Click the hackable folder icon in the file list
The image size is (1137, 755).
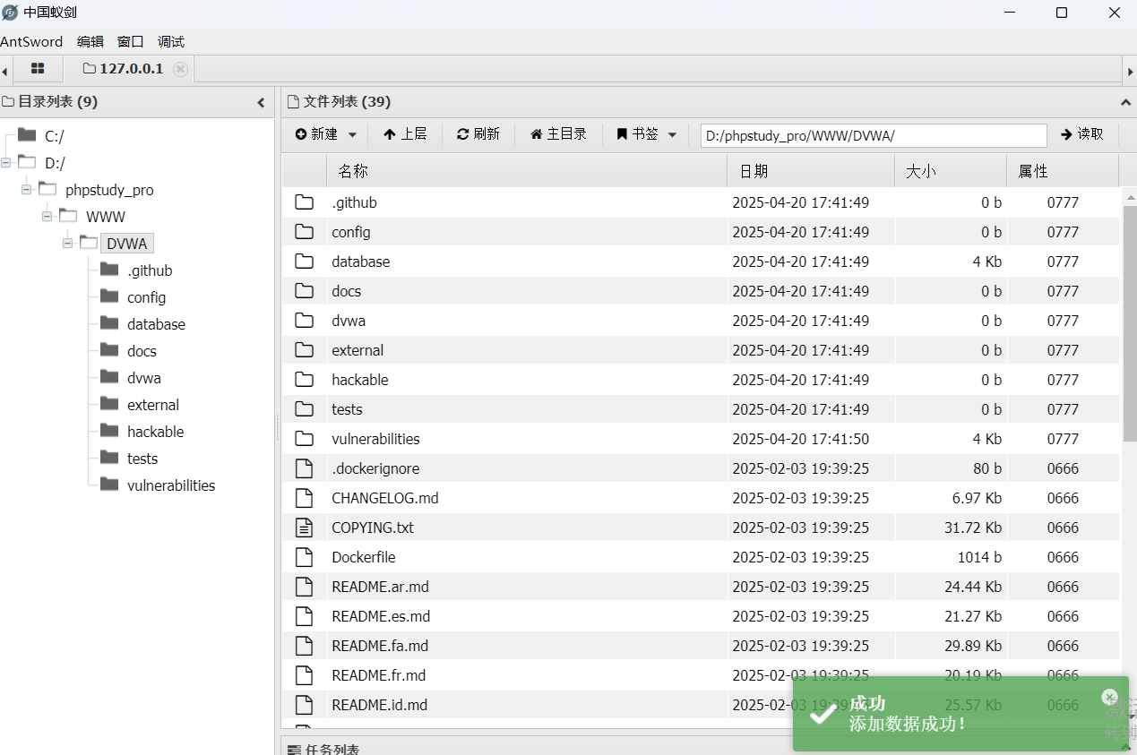305,380
